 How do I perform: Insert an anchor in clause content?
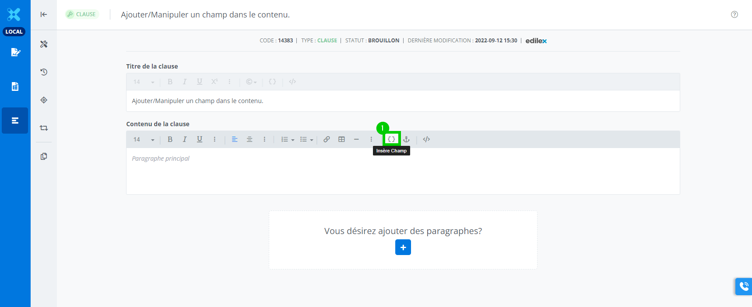406,139
